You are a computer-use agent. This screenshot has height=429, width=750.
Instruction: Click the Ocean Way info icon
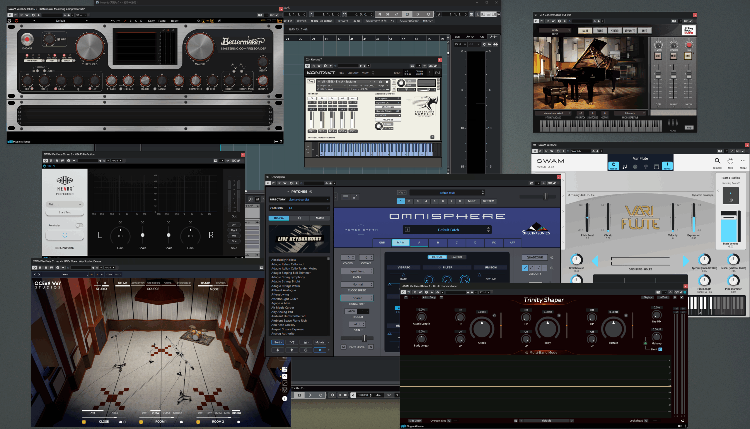click(x=284, y=399)
